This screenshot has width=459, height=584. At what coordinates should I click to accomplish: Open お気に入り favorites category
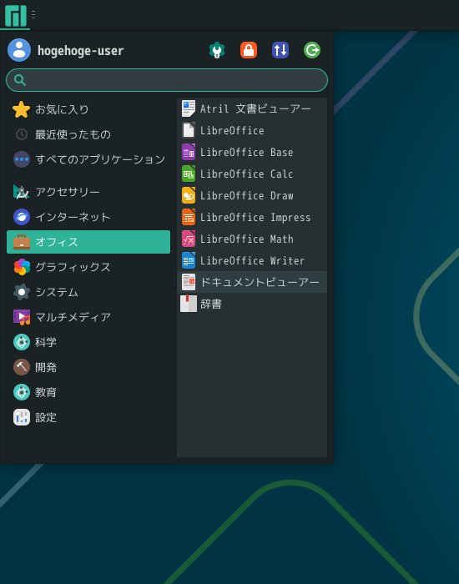pyautogui.click(x=88, y=109)
